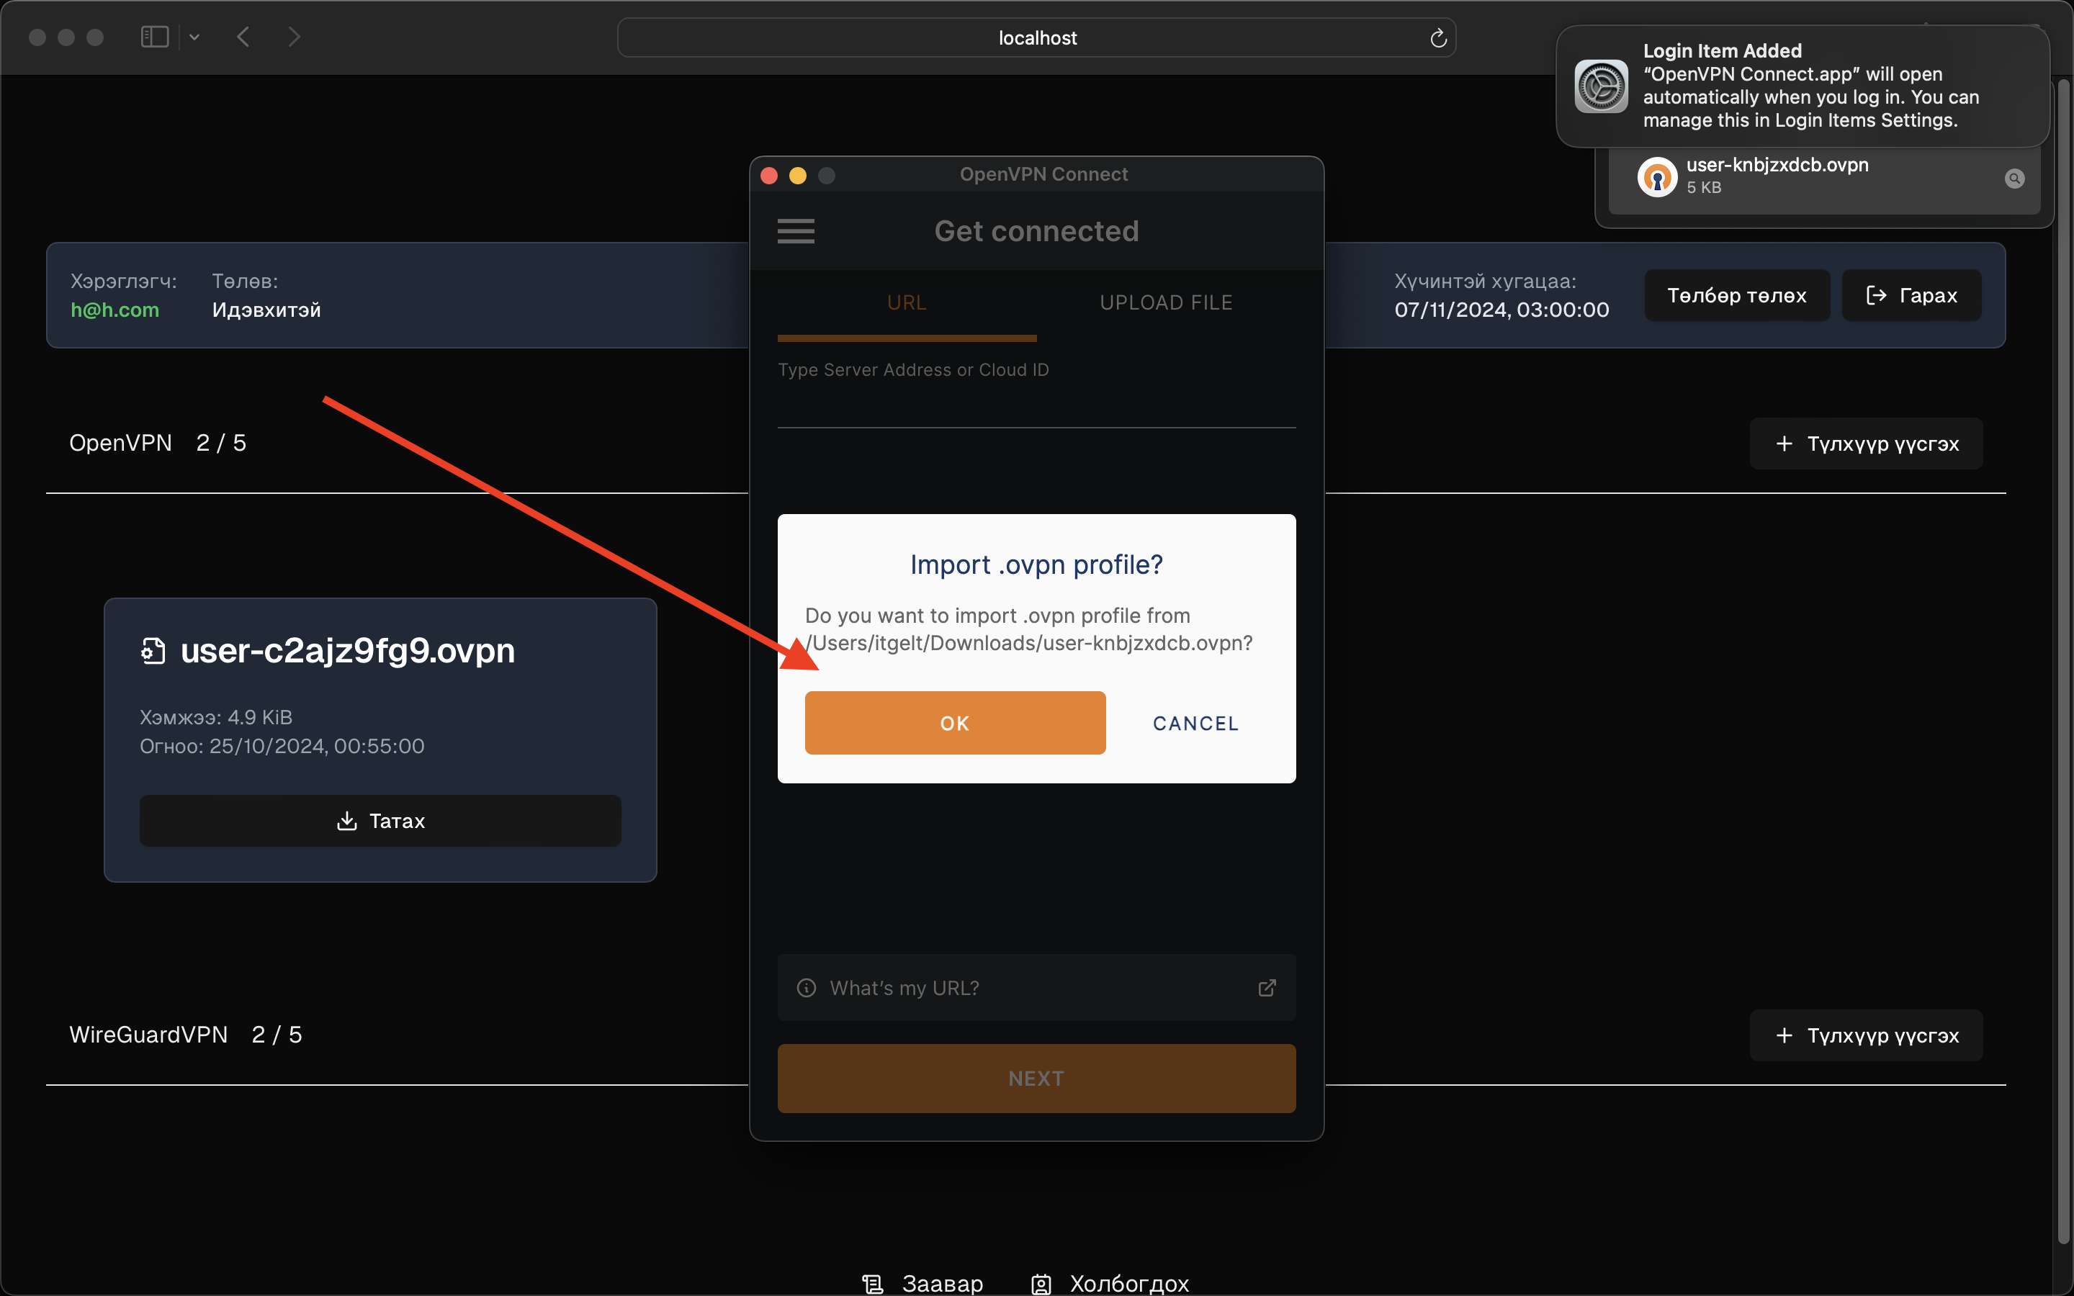Image resolution: width=2074 pixels, height=1296 pixels.
Task: Download user-c2ajz9fg9.ovpn with Татах
Action: (380, 820)
